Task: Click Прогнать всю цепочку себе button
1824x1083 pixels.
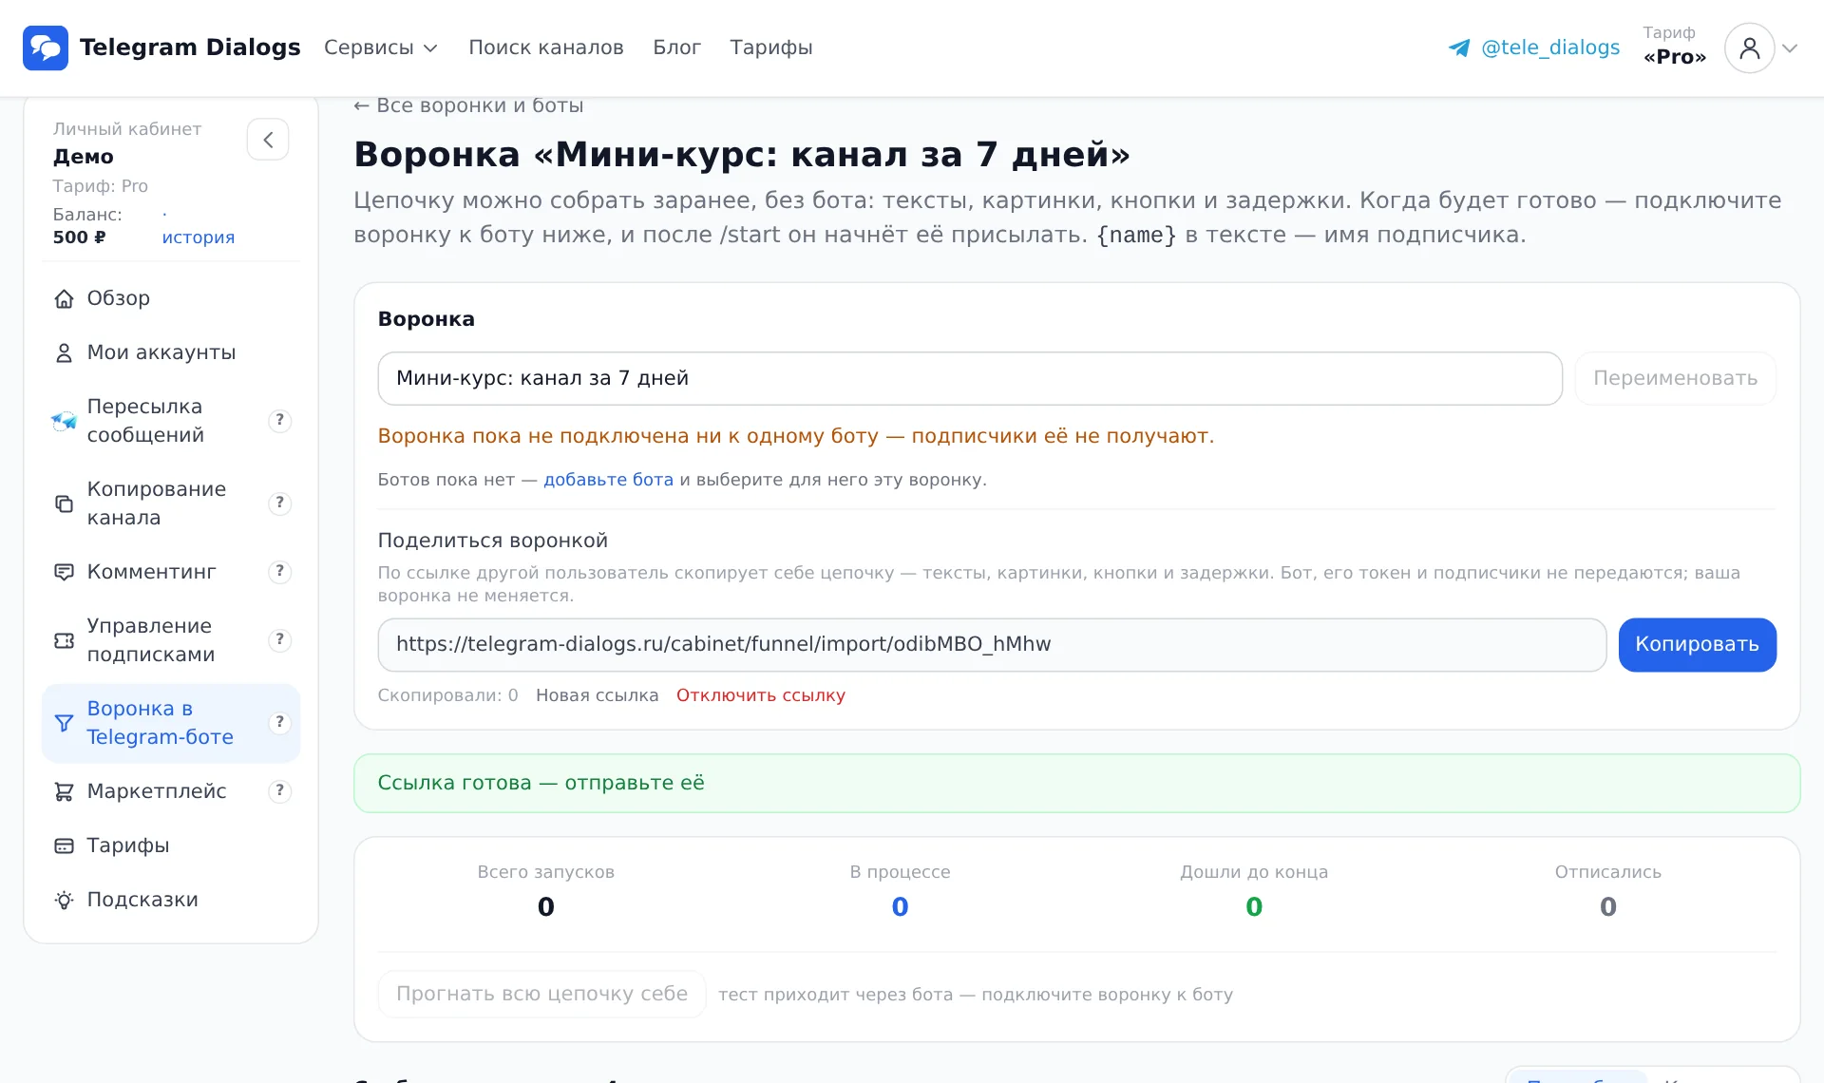Action: click(541, 994)
